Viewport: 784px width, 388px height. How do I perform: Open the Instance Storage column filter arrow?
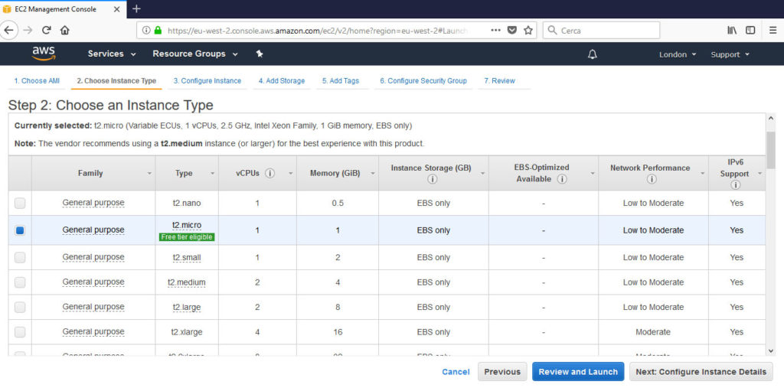click(x=482, y=174)
